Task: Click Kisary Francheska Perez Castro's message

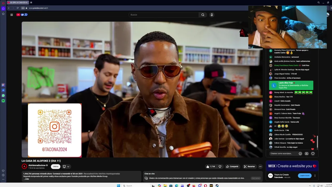Action: (292, 65)
